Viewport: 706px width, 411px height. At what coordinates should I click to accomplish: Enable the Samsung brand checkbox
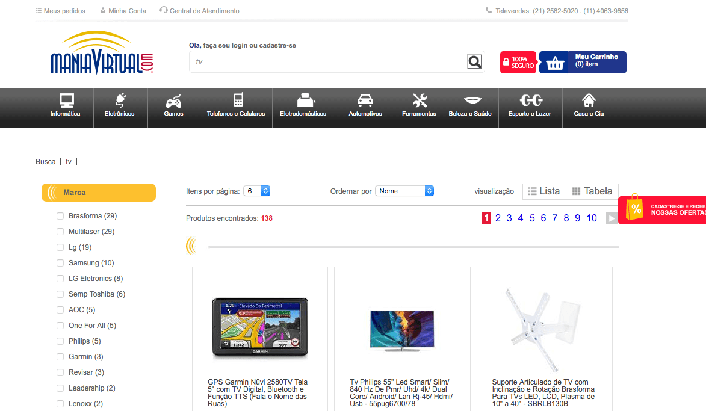(60, 263)
